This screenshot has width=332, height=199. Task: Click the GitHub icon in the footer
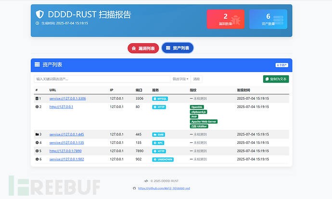tap(134, 188)
